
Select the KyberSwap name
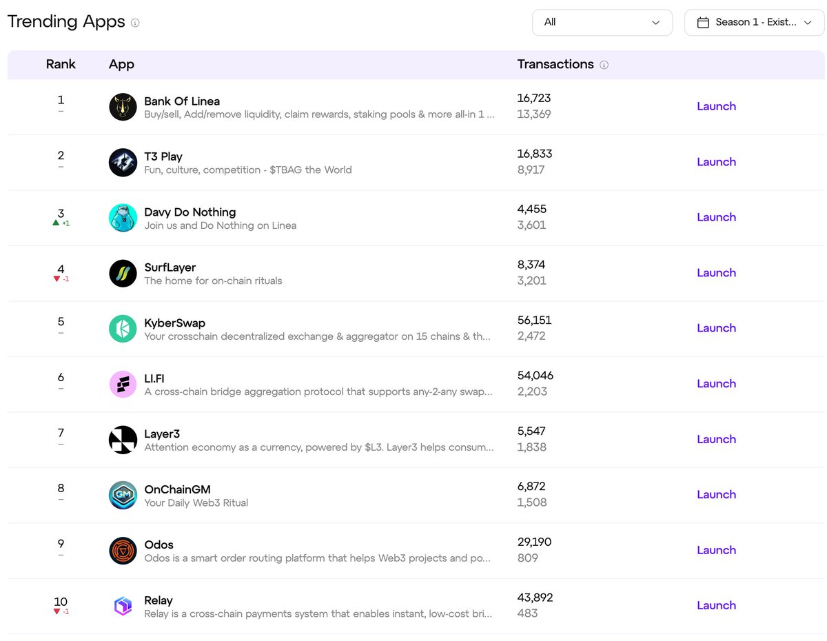point(174,323)
